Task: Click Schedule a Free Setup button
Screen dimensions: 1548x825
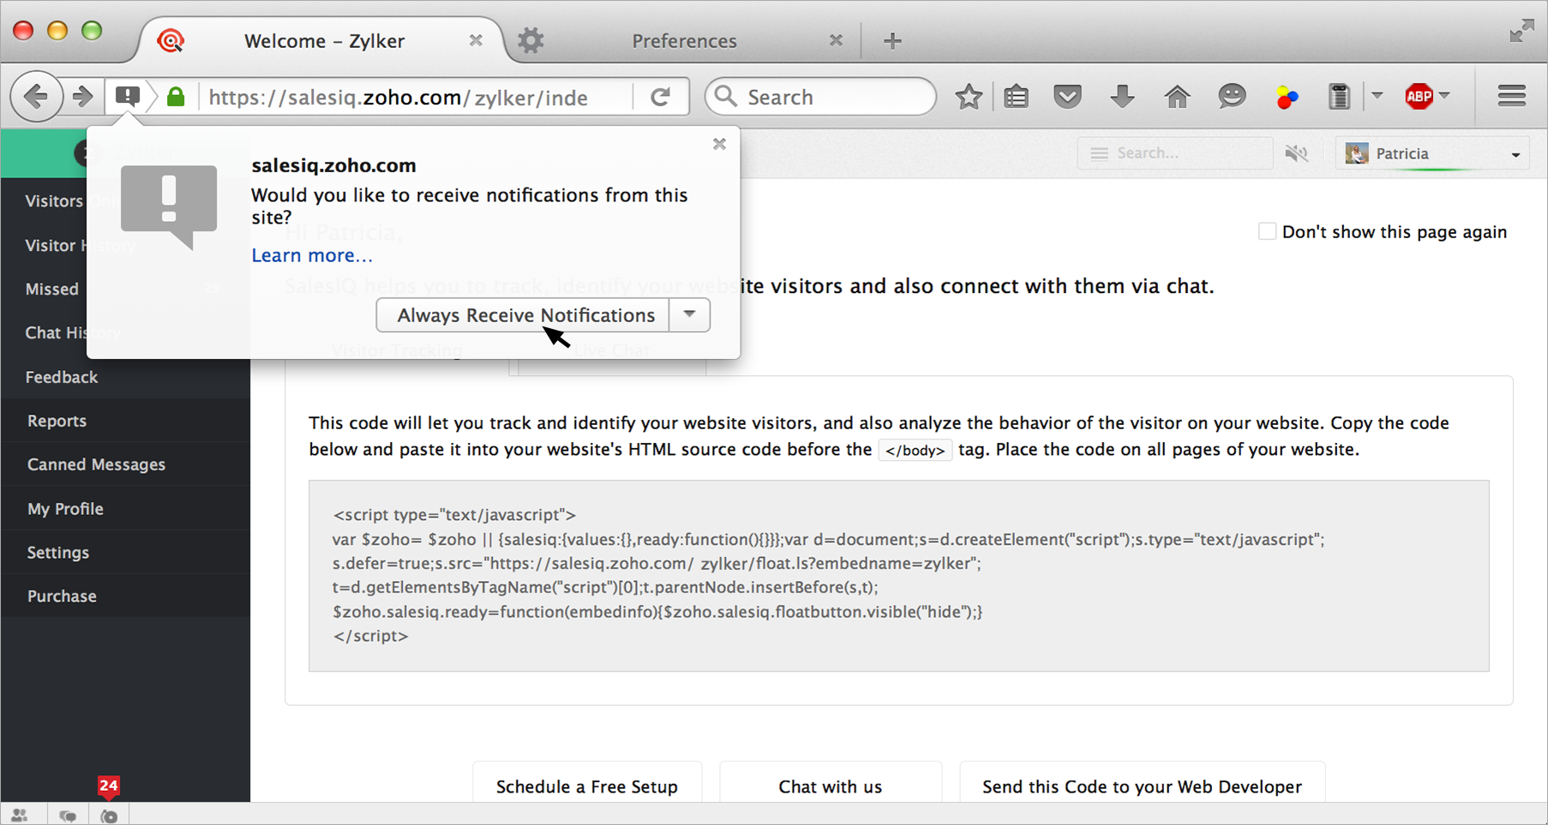Action: point(587,786)
